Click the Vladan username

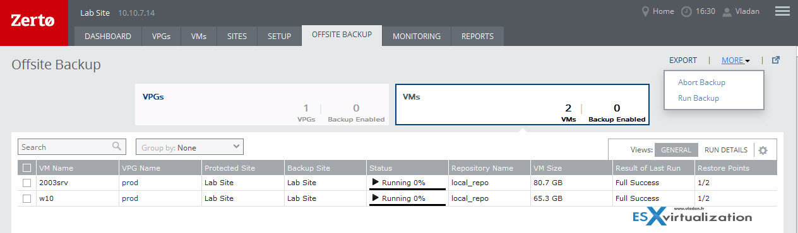pos(747,11)
